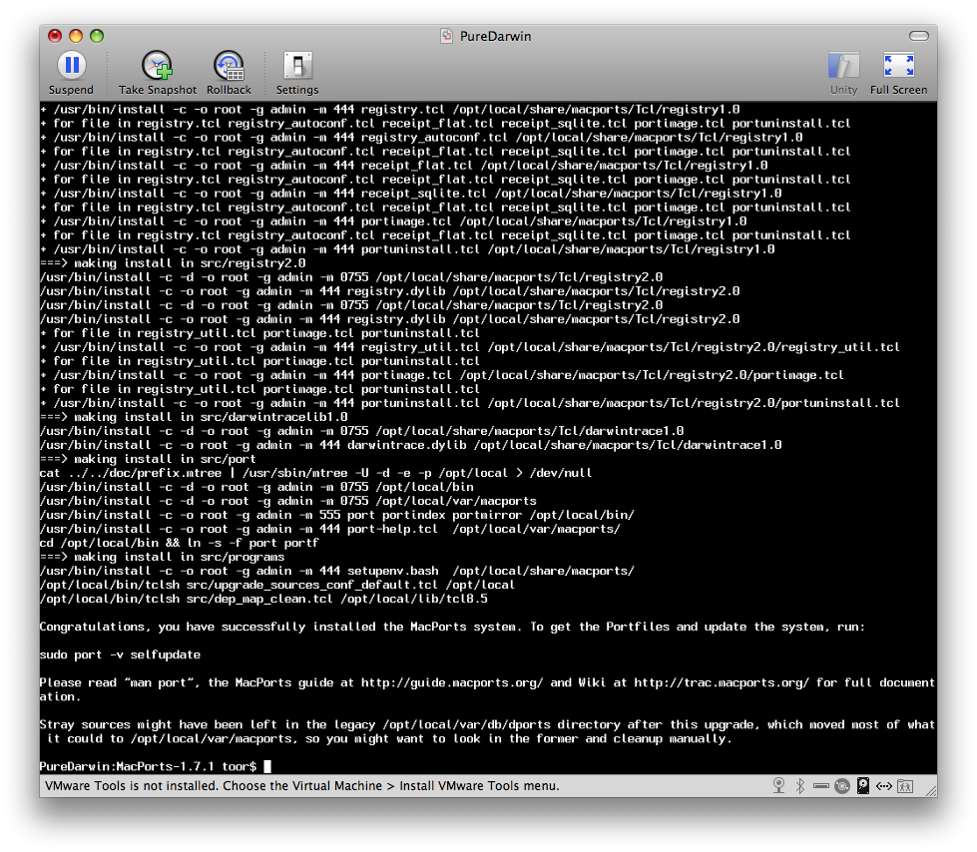Click the shared folders status icon

(905, 786)
